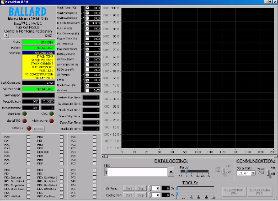Click the Set Restartable (F10) button
This screenshot has width=278, height=201.
(x=259, y=192)
